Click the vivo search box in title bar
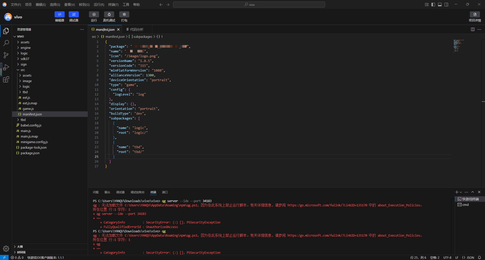The image size is (485, 260). (249, 5)
